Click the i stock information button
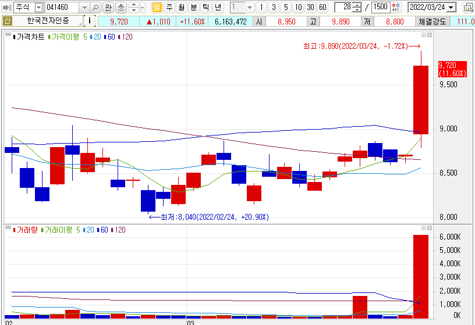This screenshot has height=325, width=475. [x=90, y=21]
